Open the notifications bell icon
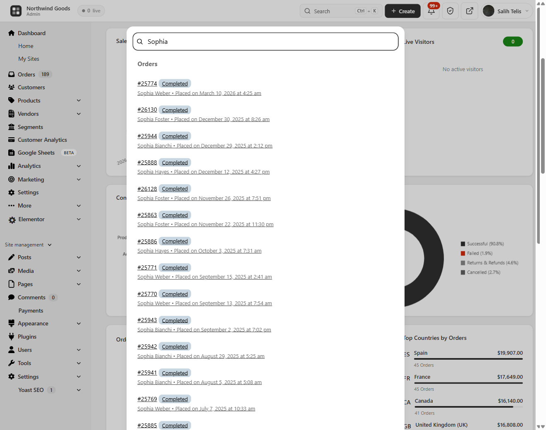This screenshot has height=430, width=546. (431, 11)
